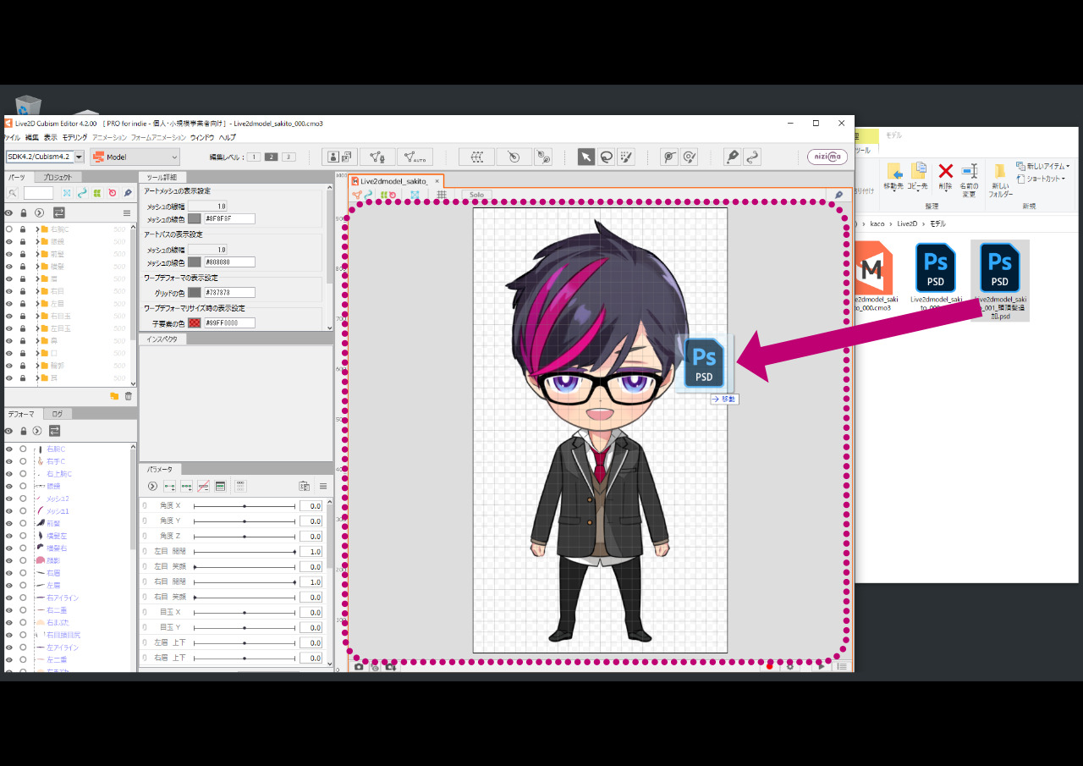The height and width of the screenshot is (766, 1083).
Task: Click the delete key icon in parameters
Action: 203,486
